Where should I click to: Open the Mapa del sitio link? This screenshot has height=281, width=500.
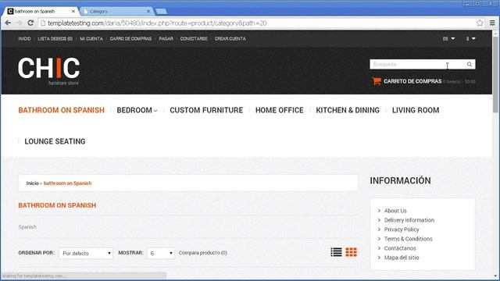402,258
